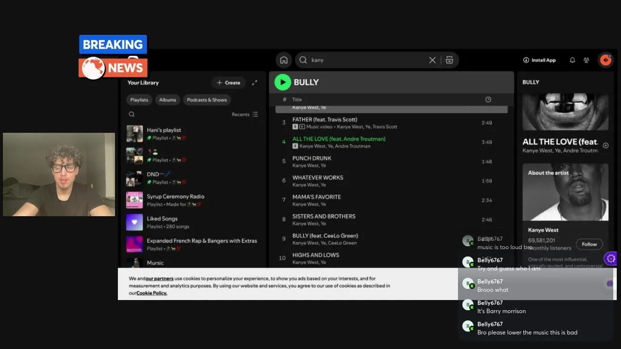Viewport: 621px width, 349px height.
Task: Filter library by Playlists
Action: point(139,100)
